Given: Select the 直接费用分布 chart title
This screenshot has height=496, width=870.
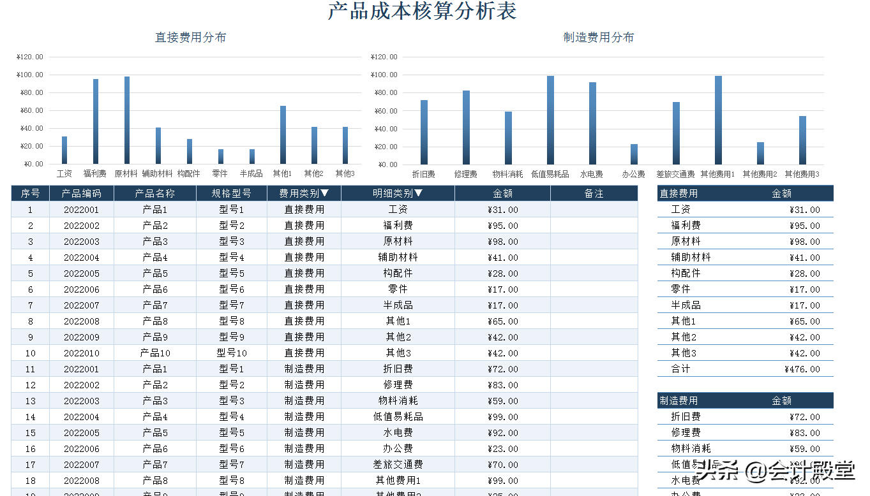Looking at the screenshot, I should (x=190, y=37).
